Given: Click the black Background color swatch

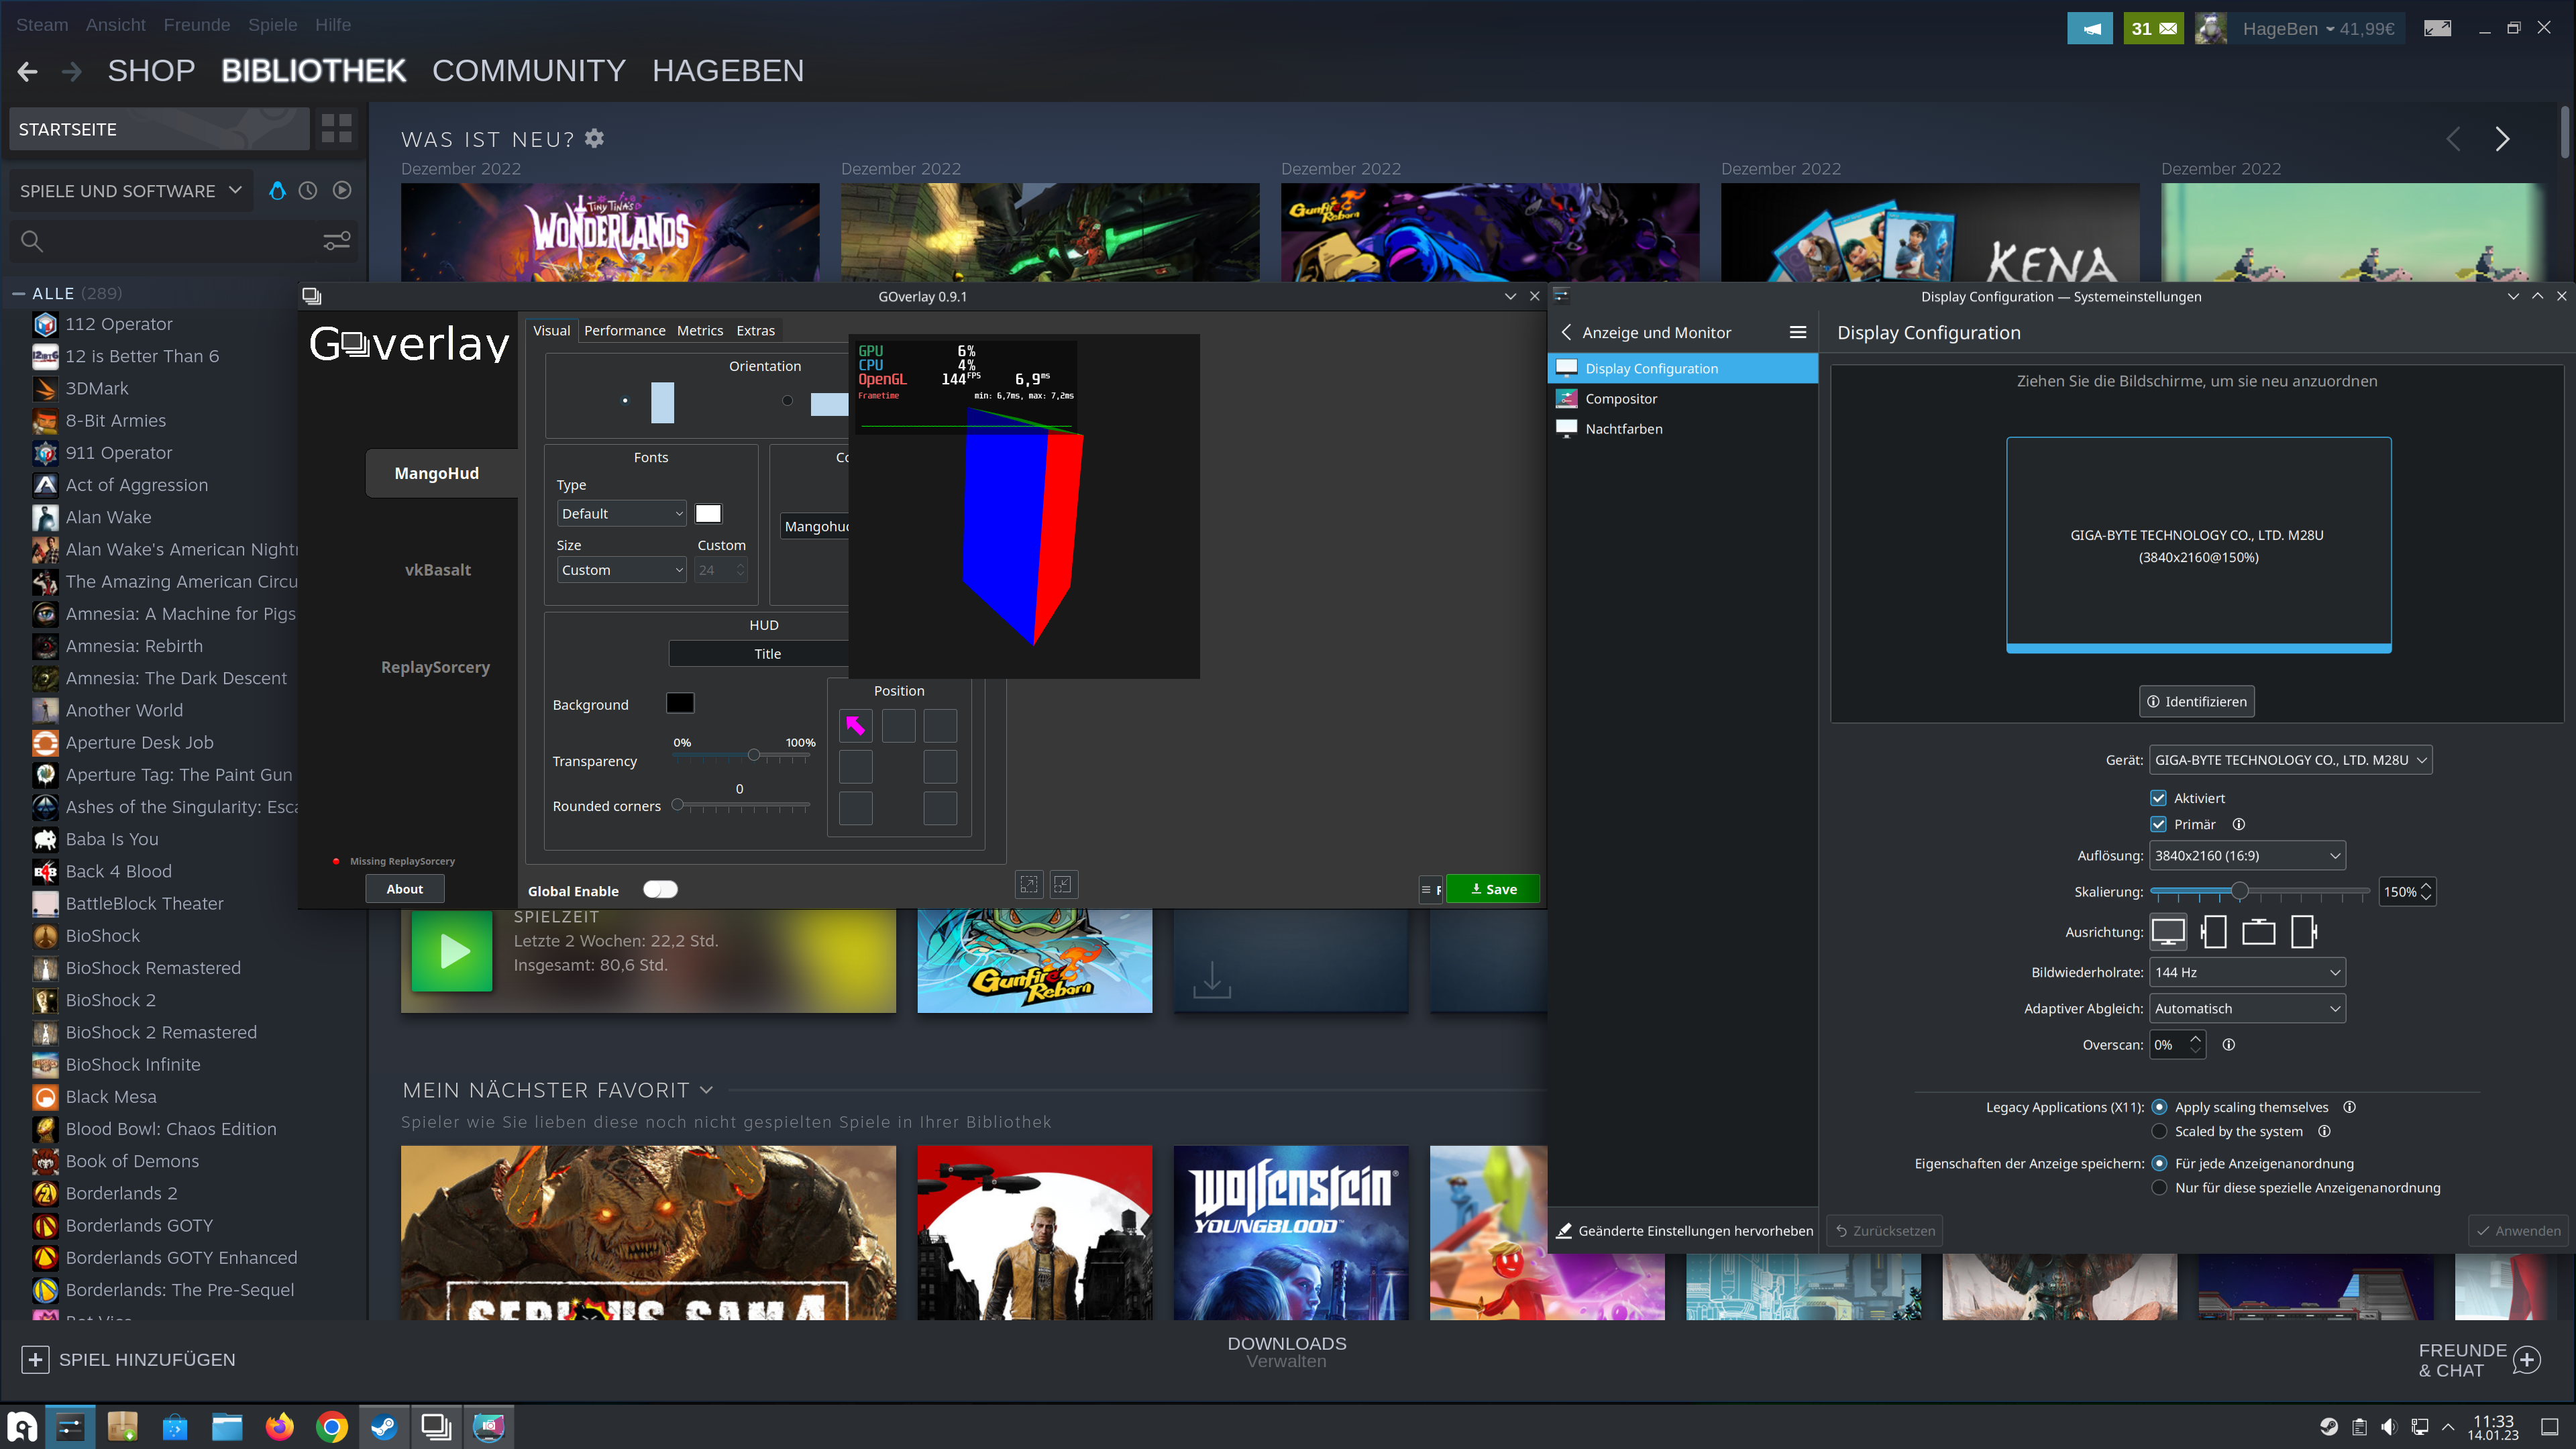Looking at the screenshot, I should coord(680,704).
